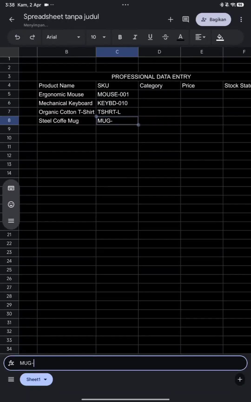Open status bar battery indicator
Screen dimensions: 251x402
[240, 5]
